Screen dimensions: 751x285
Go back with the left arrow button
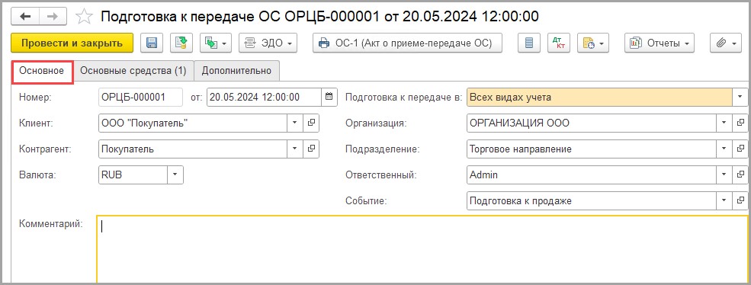[25, 16]
